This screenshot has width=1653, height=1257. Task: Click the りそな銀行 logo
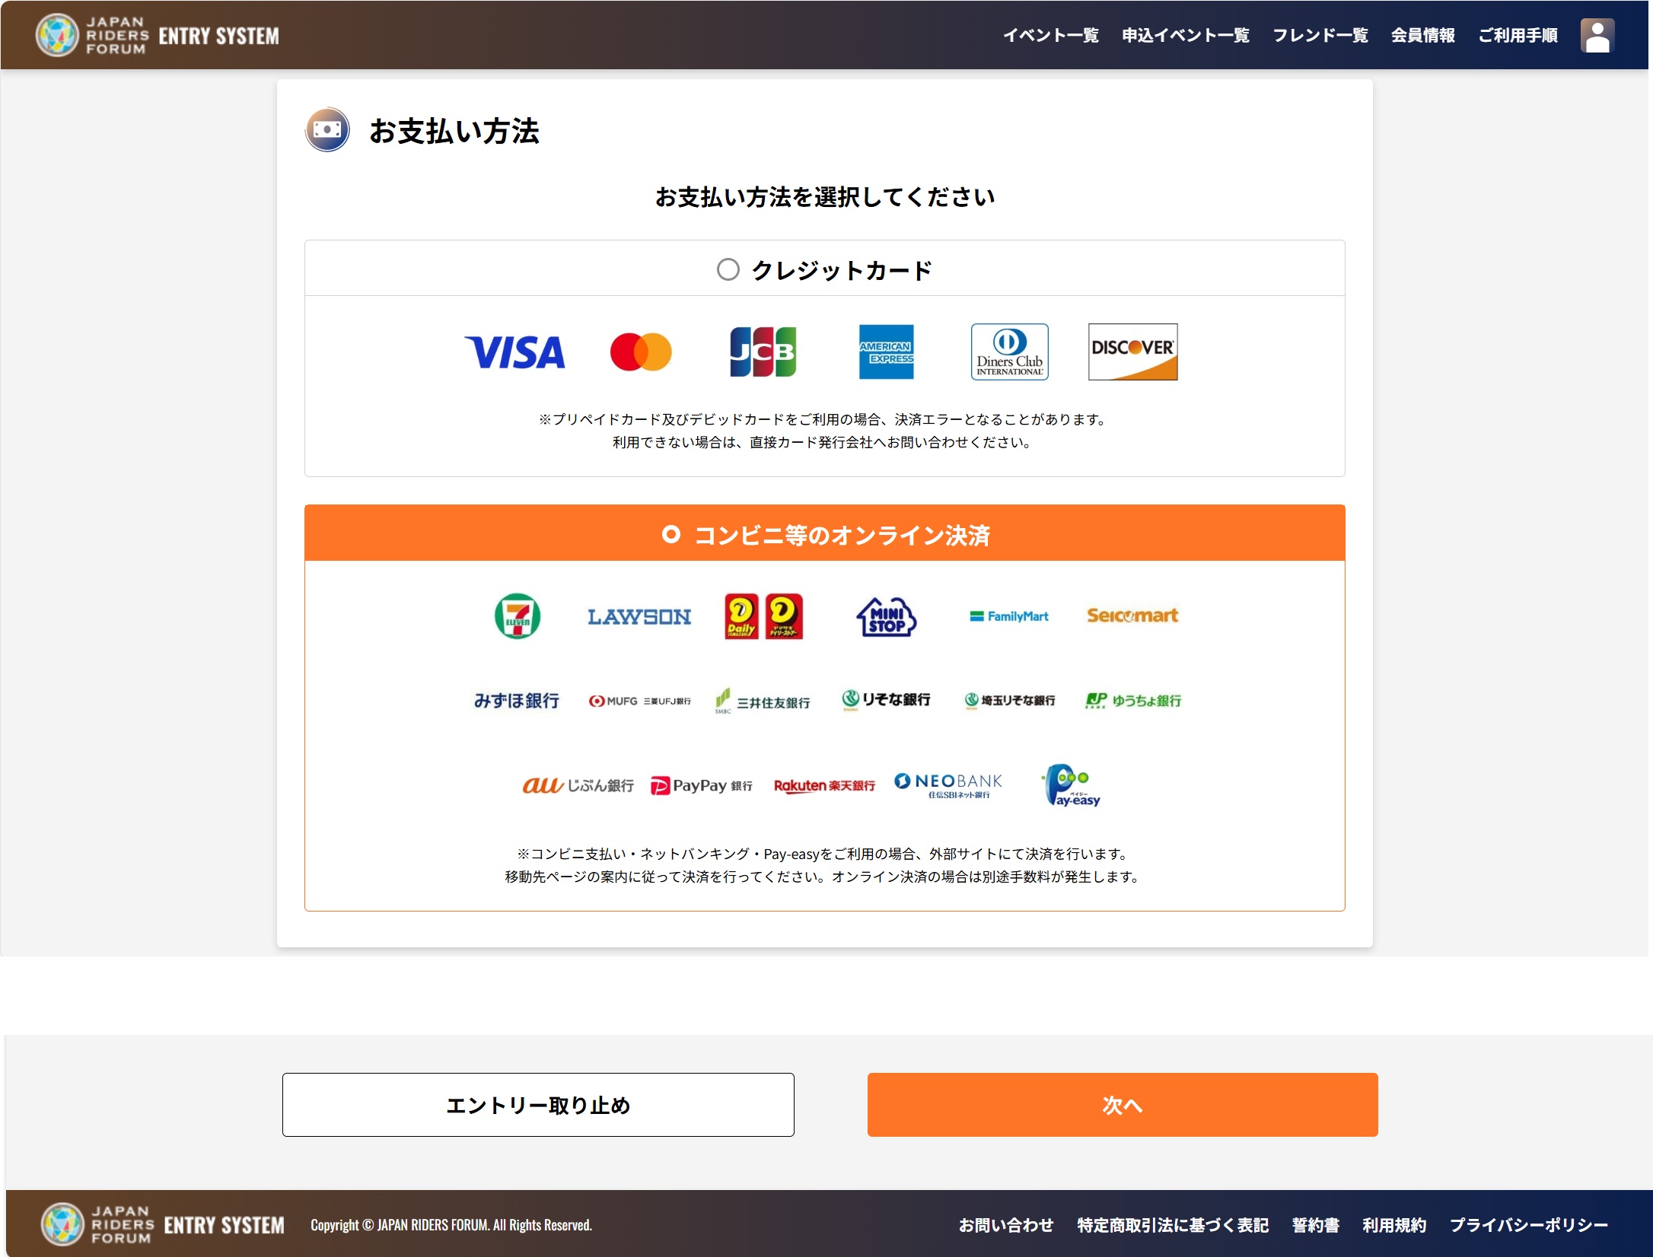click(x=886, y=699)
